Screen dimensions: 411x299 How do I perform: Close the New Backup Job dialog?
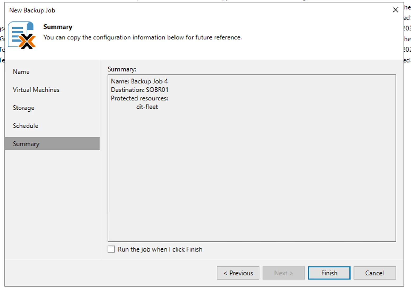coord(395,10)
